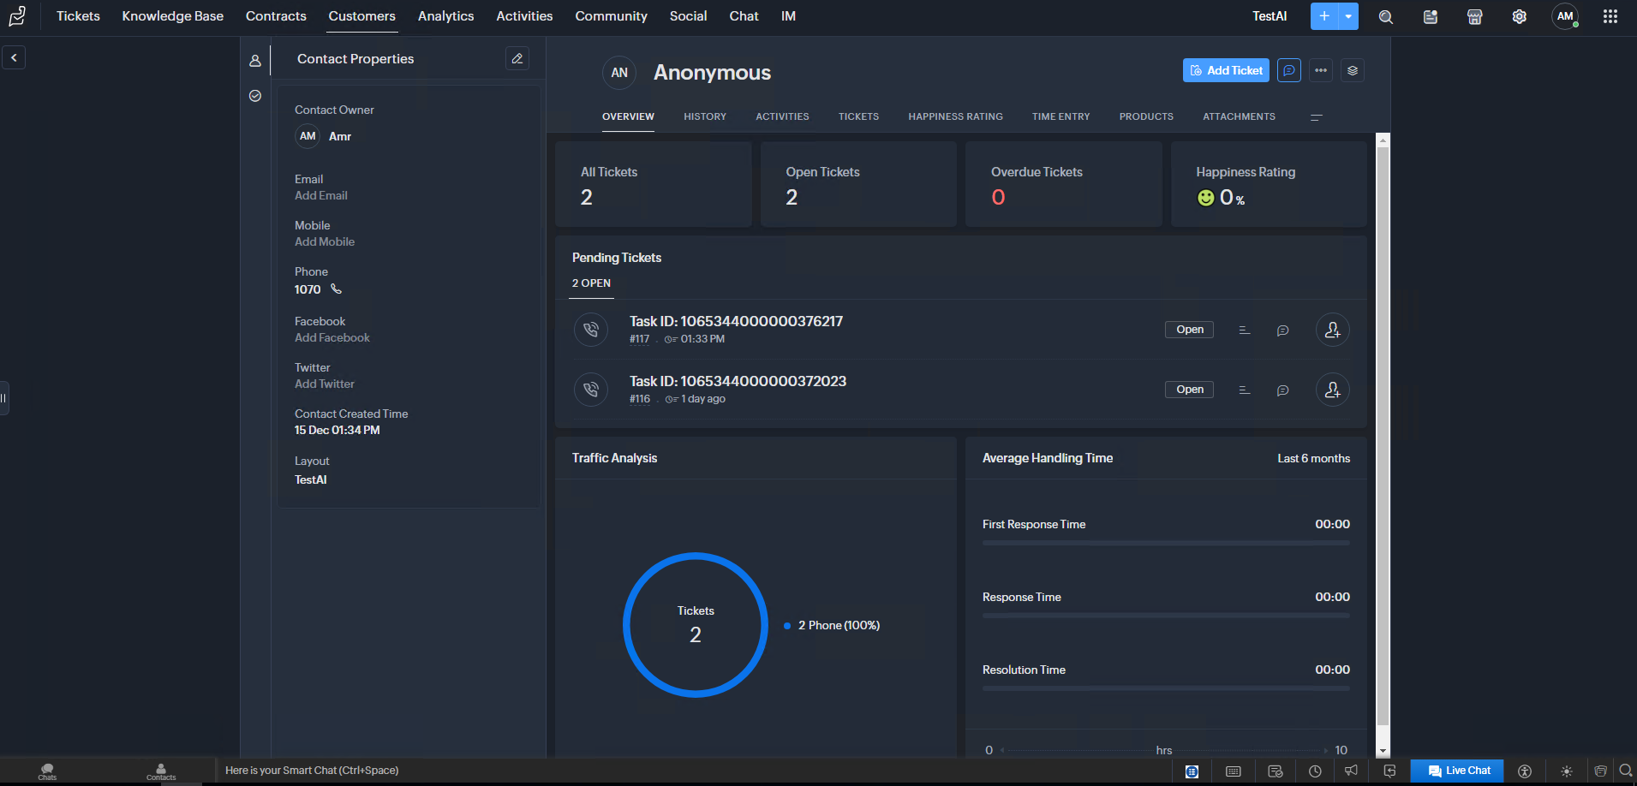The image size is (1637, 786).
Task: Expand the overflow tabs menu after Attachments
Action: click(x=1316, y=116)
